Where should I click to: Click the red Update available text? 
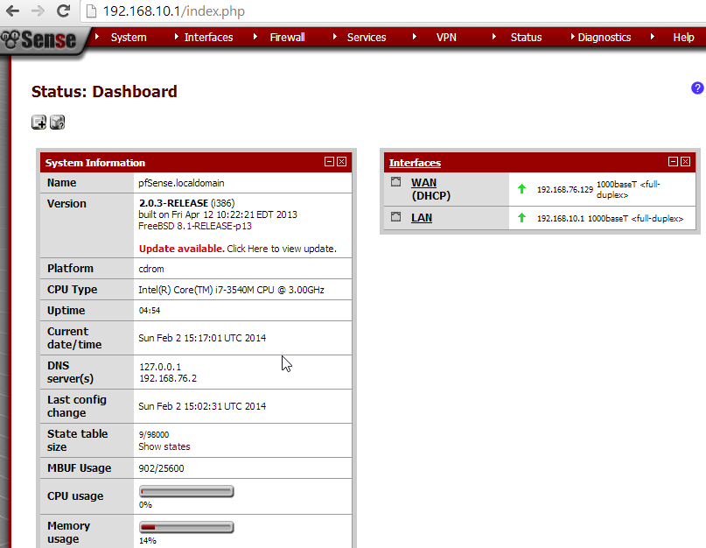point(181,249)
